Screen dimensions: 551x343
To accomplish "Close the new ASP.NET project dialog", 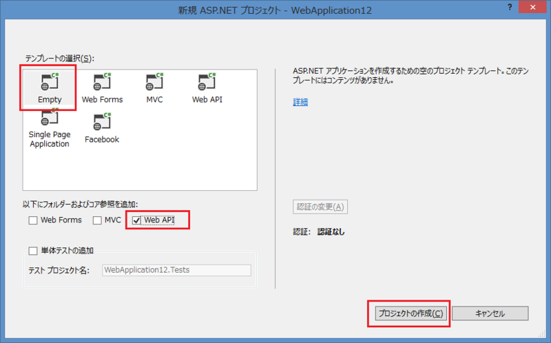I will tap(532, 7).
